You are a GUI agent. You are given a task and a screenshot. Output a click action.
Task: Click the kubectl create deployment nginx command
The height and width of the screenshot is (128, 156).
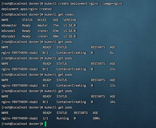pyautogui.click(x=84, y=4)
